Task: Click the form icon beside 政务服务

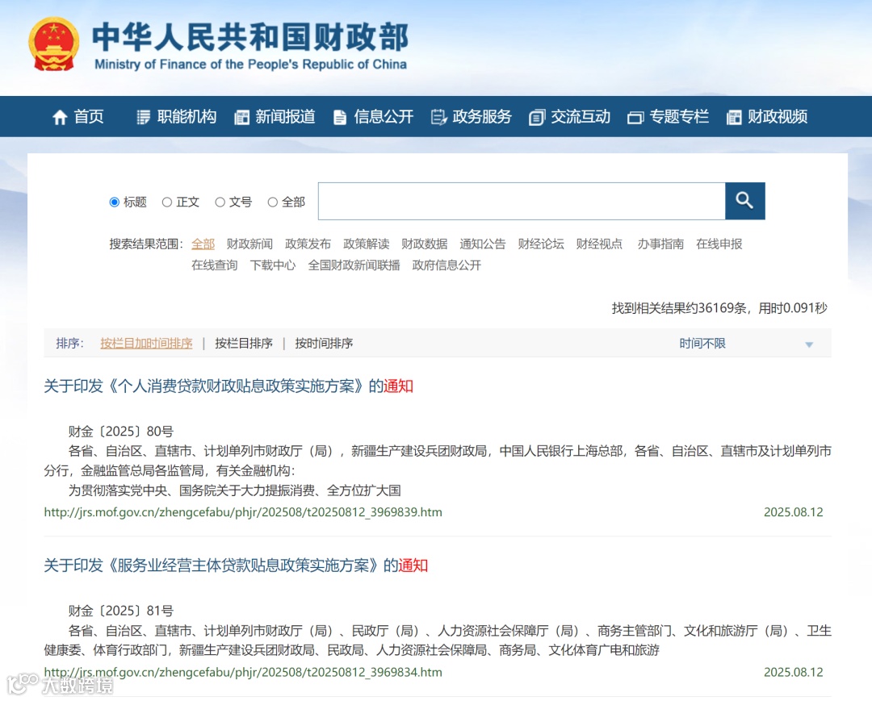Action: coord(438,117)
